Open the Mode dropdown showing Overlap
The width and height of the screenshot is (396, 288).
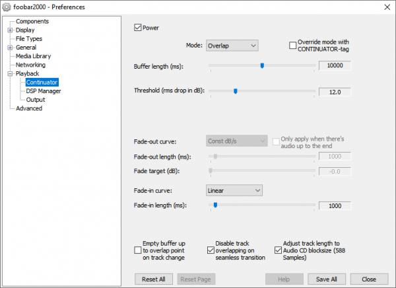coord(231,46)
